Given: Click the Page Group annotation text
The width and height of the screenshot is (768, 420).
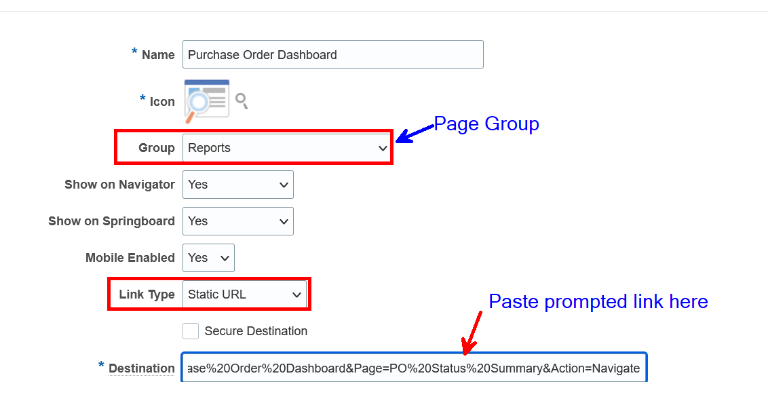Looking at the screenshot, I should [x=486, y=123].
